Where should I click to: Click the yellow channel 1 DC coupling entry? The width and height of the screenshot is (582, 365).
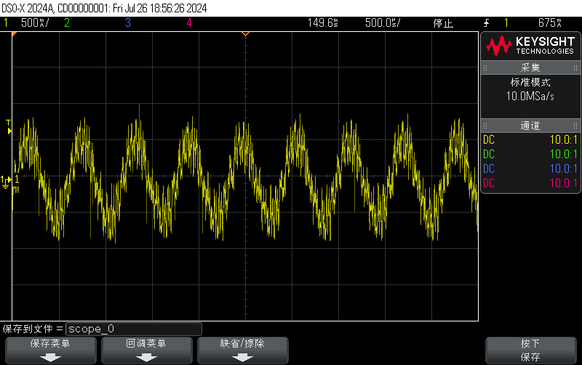[x=530, y=140]
